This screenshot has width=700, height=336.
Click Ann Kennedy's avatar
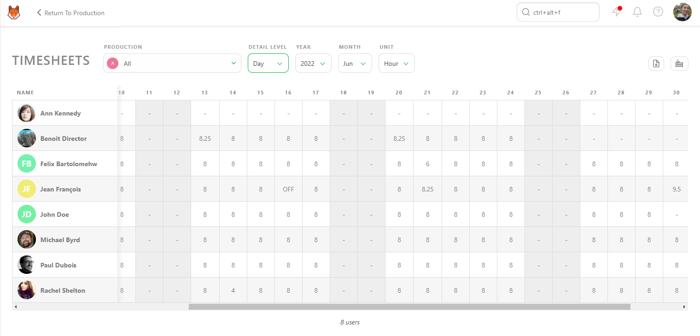27,113
